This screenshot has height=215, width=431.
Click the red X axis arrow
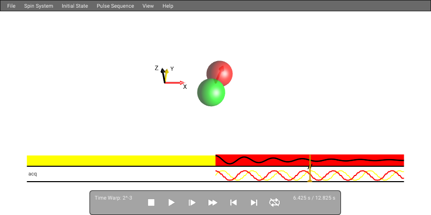pos(175,83)
